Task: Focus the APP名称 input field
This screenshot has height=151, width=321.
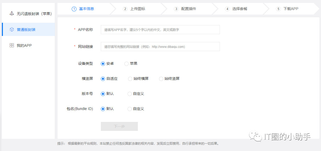Action: pos(160,30)
